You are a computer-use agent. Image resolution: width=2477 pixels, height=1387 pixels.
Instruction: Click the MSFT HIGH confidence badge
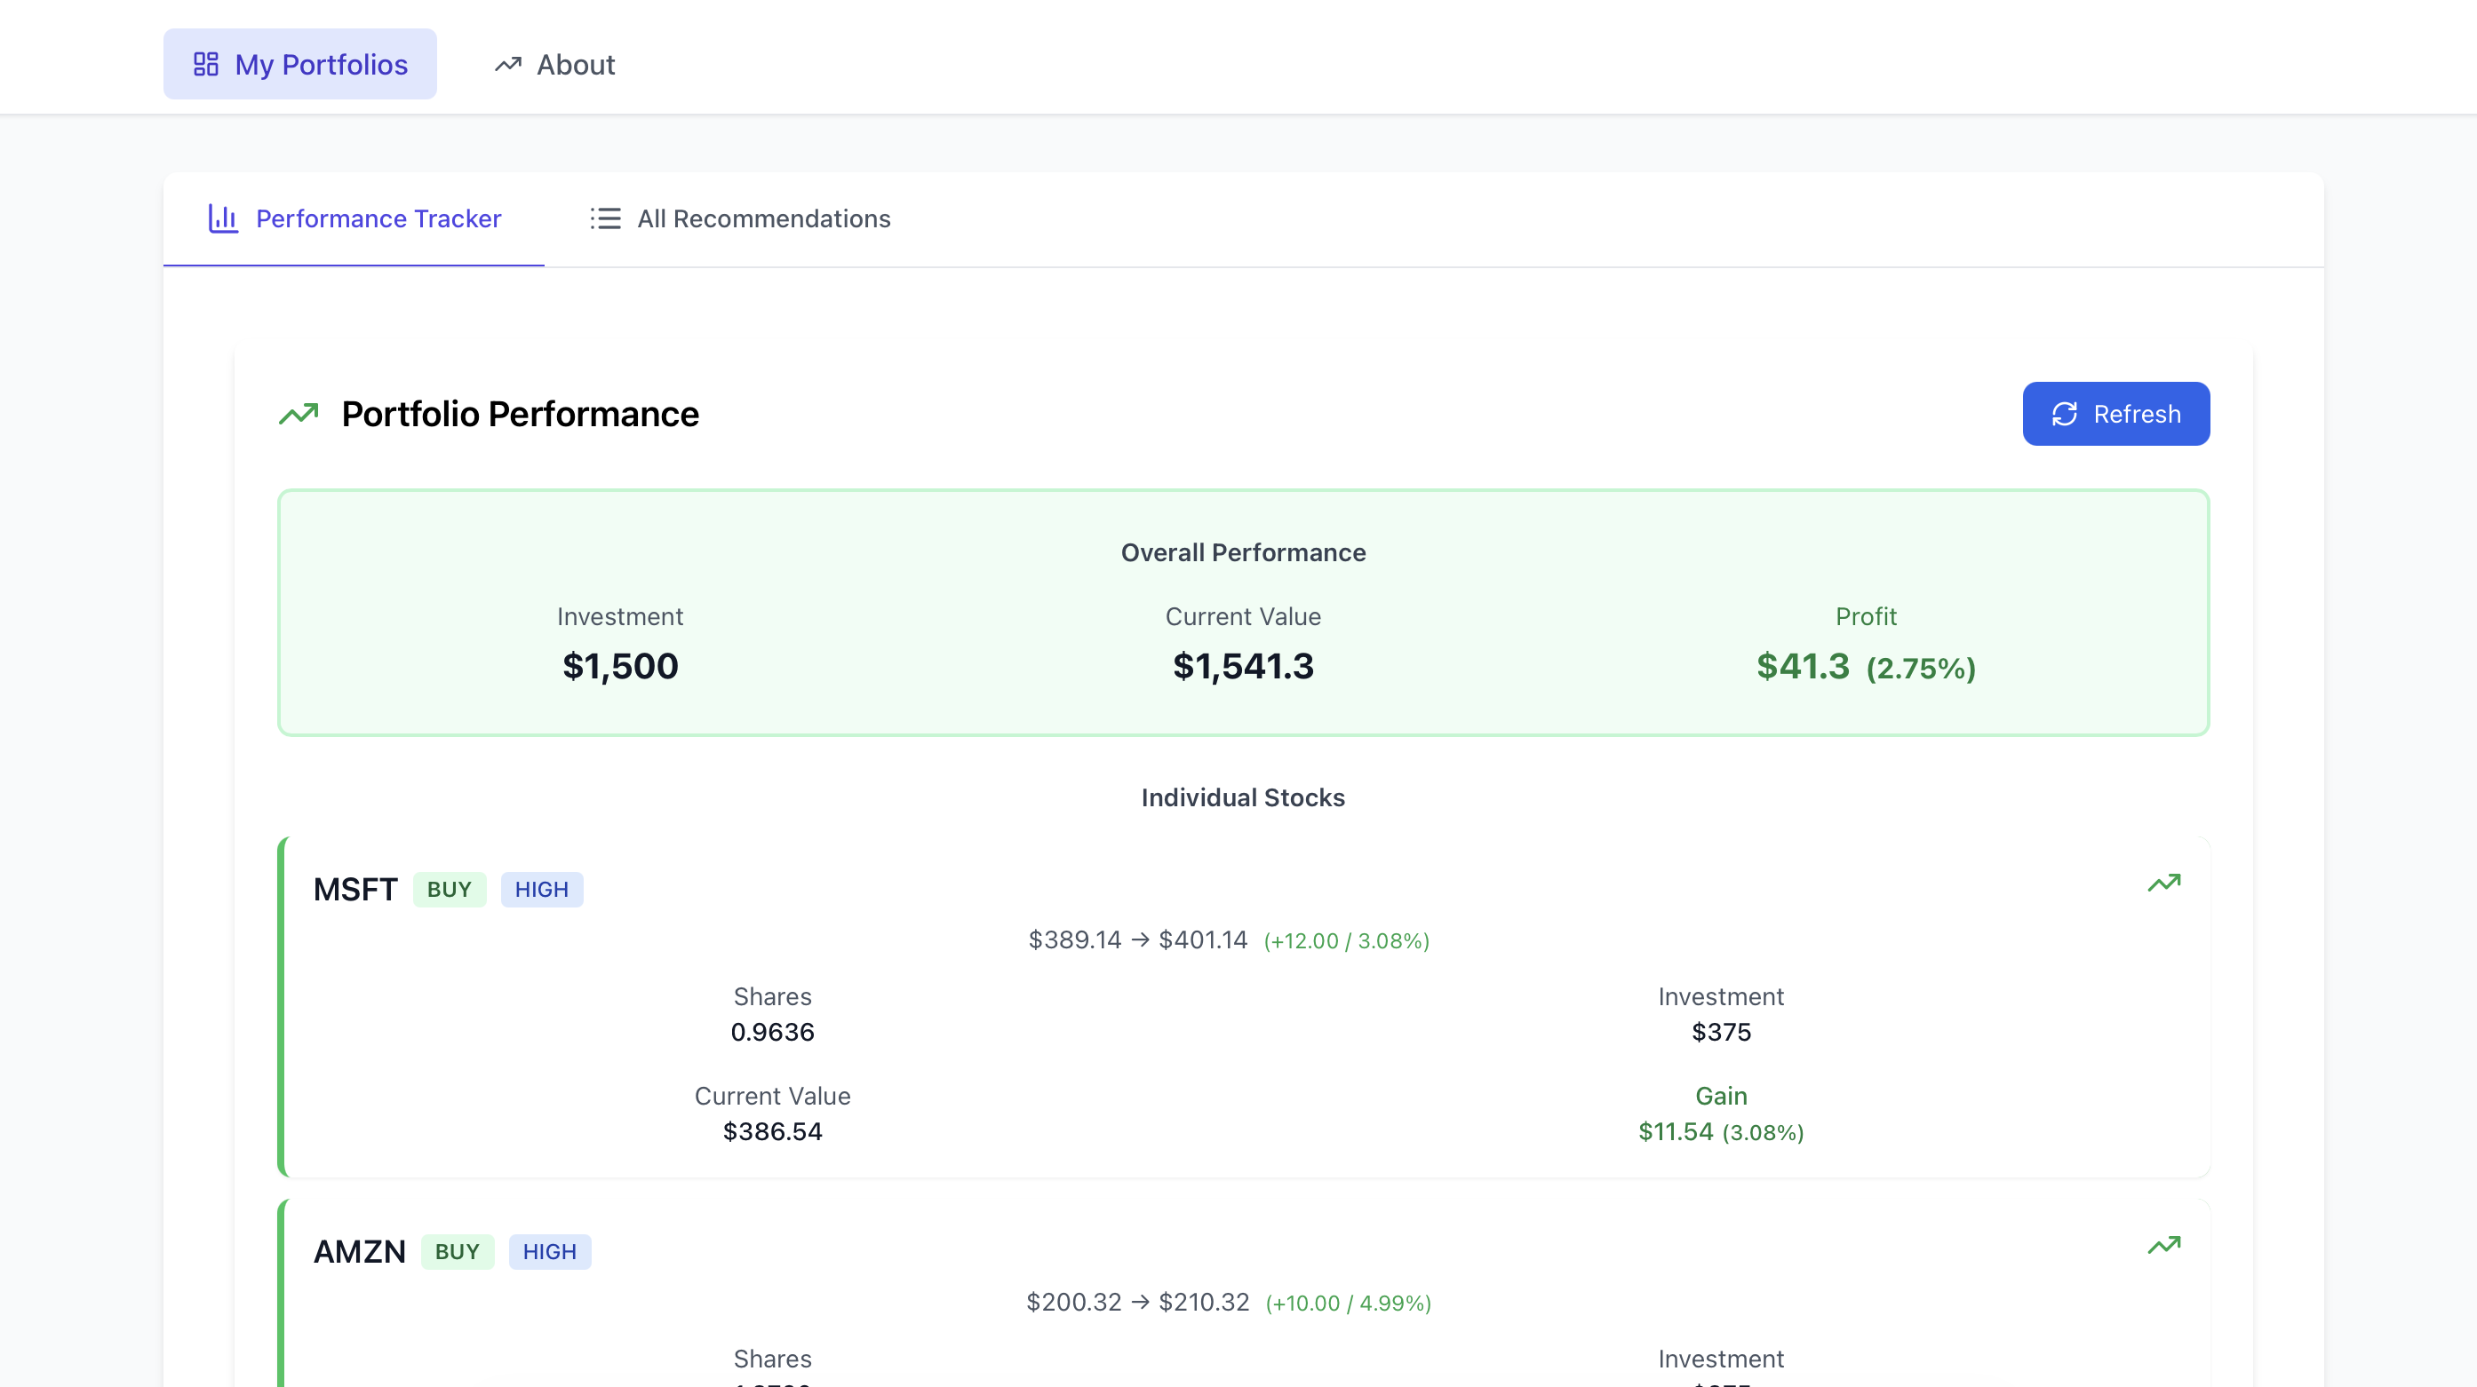[541, 890]
